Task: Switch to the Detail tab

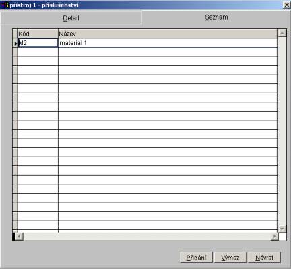Action: 71,18
